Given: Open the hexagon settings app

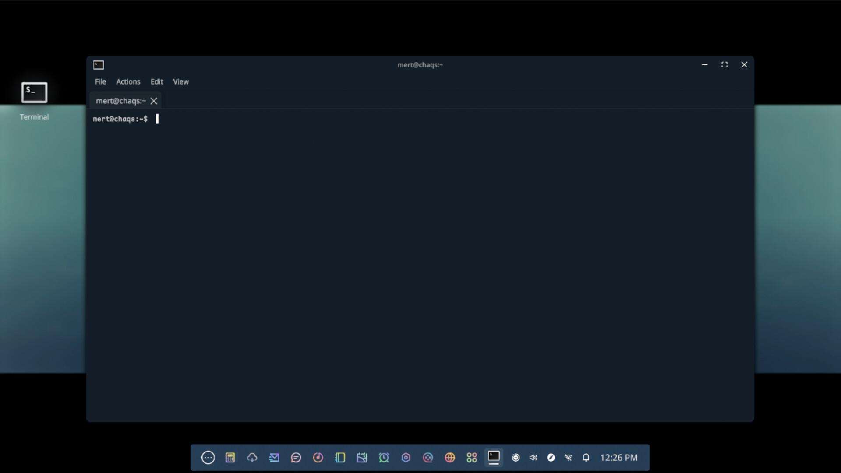Looking at the screenshot, I should tap(406, 457).
